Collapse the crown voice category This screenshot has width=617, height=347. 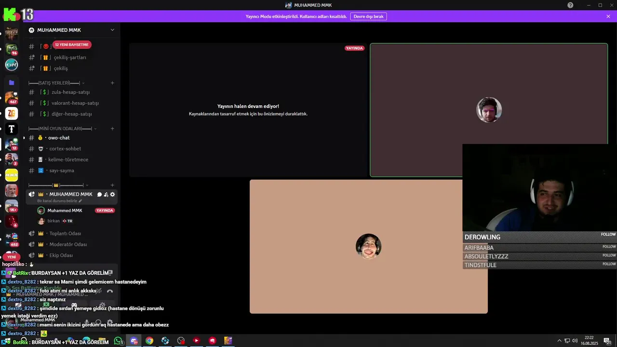[87, 185]
